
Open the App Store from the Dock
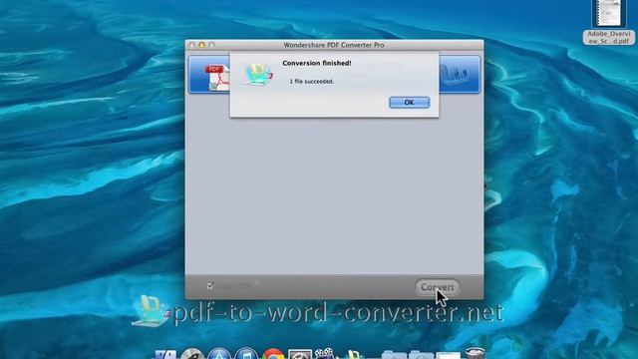coord(219,354)
